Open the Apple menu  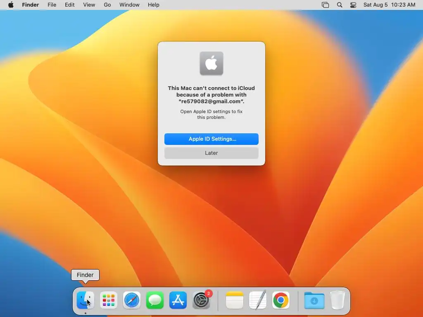coord(11,5)
